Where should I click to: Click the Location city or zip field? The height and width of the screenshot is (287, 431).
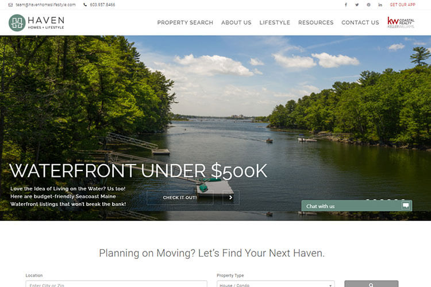click(x=116, y=284)
